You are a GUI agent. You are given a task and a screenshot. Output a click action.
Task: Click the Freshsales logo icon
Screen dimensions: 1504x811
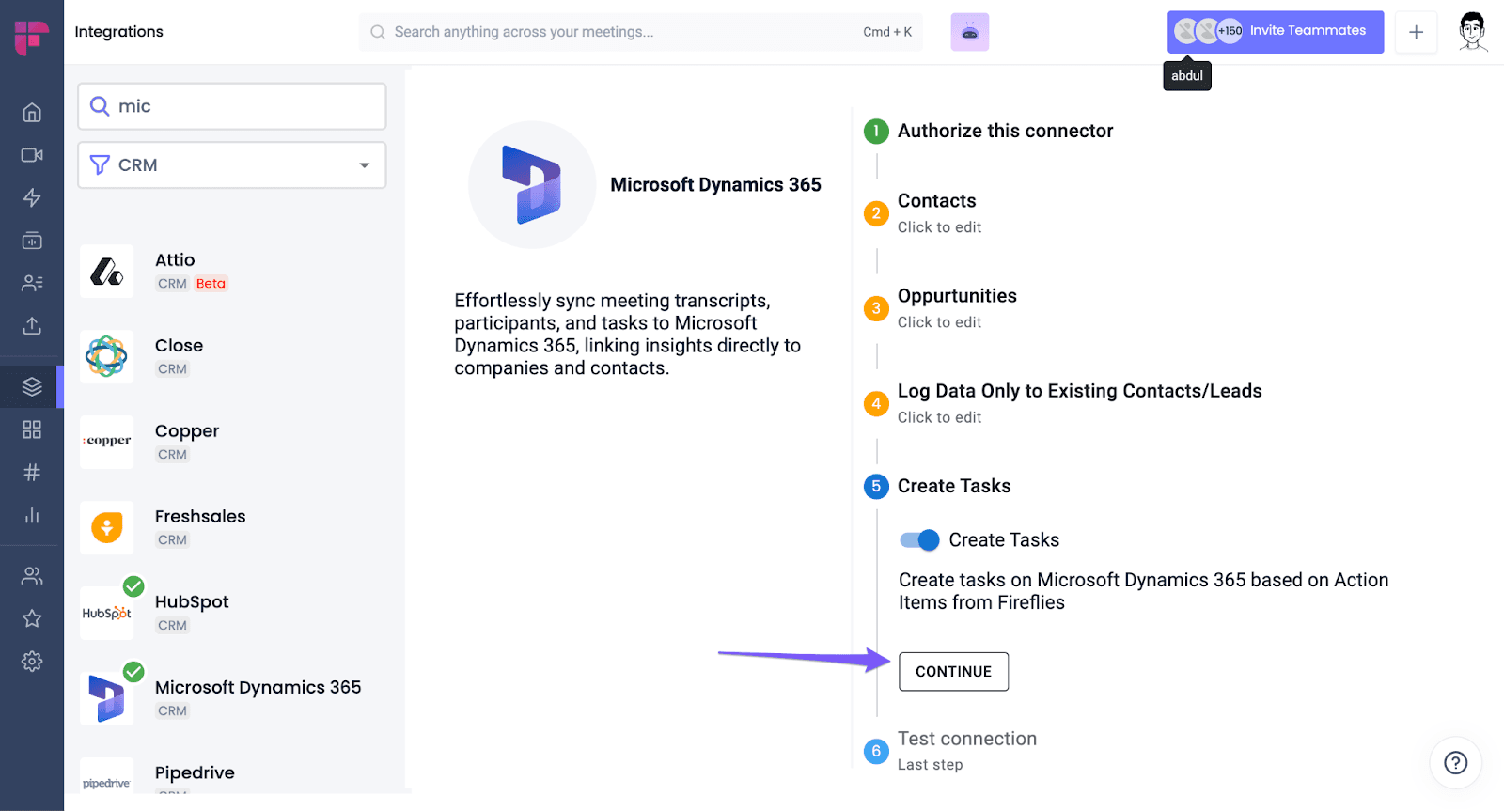[107, 527]
